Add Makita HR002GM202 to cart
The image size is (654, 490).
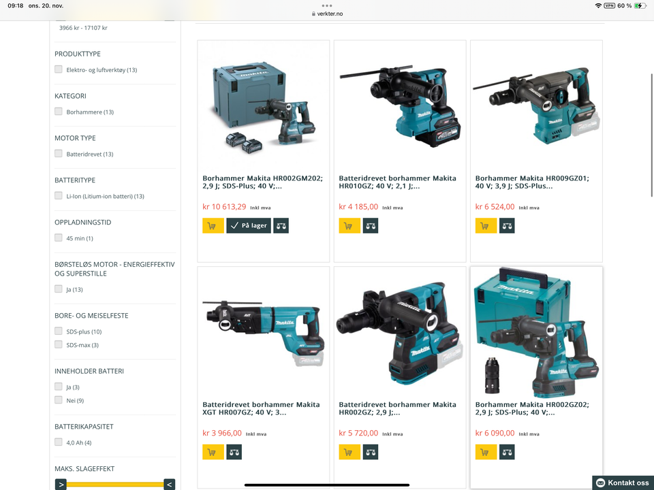click(213, 225)
